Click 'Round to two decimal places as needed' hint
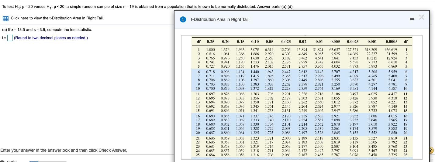This screenshot has width=435, height=162. point(51,38)
